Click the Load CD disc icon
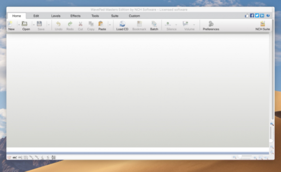The image size is (281, 172). (122, 24)
